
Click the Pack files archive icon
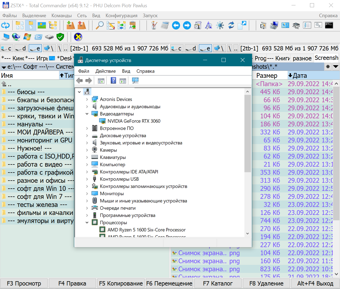(x=70, y=25)
